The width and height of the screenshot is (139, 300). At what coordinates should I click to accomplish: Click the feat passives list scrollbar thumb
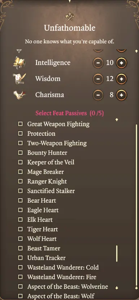117,254
